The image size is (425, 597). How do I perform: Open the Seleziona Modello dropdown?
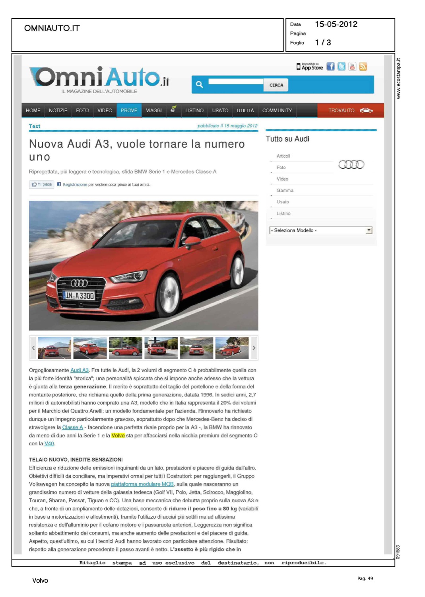320,230
